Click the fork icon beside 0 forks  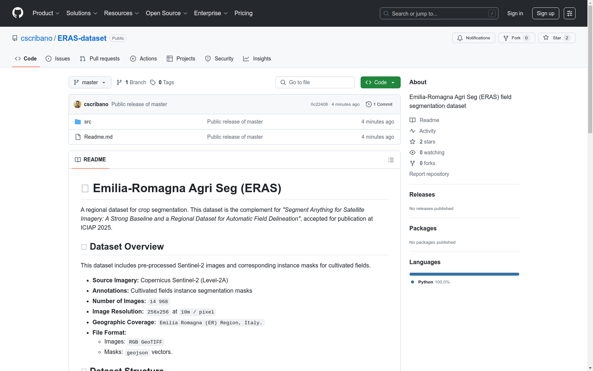pyautogui.click(x=413, y=163)
